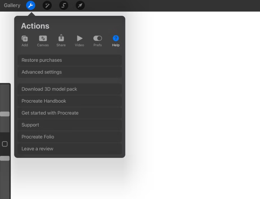Switch to the Share tab
This screenshot has width=260, height=199.
tap(61, 41)
